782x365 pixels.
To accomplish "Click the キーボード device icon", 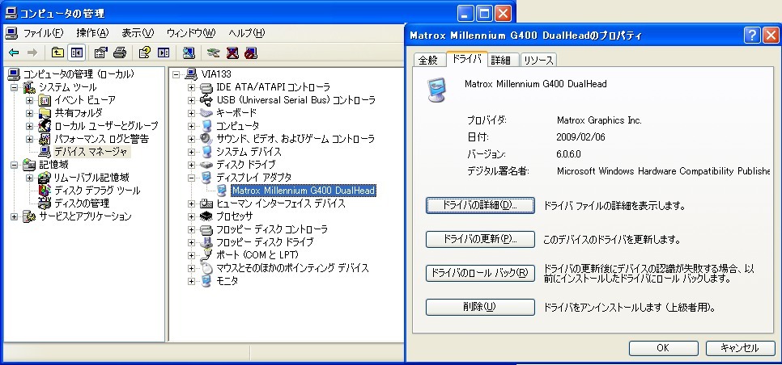I will [206, 113].
